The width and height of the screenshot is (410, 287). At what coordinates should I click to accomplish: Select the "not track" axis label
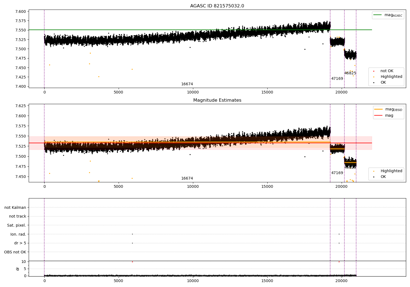click(x=17, y=216)
